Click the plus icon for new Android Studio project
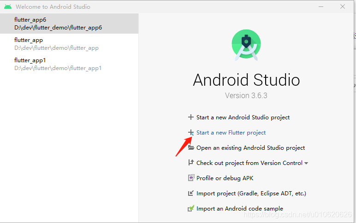 click(x=191, y=117)
